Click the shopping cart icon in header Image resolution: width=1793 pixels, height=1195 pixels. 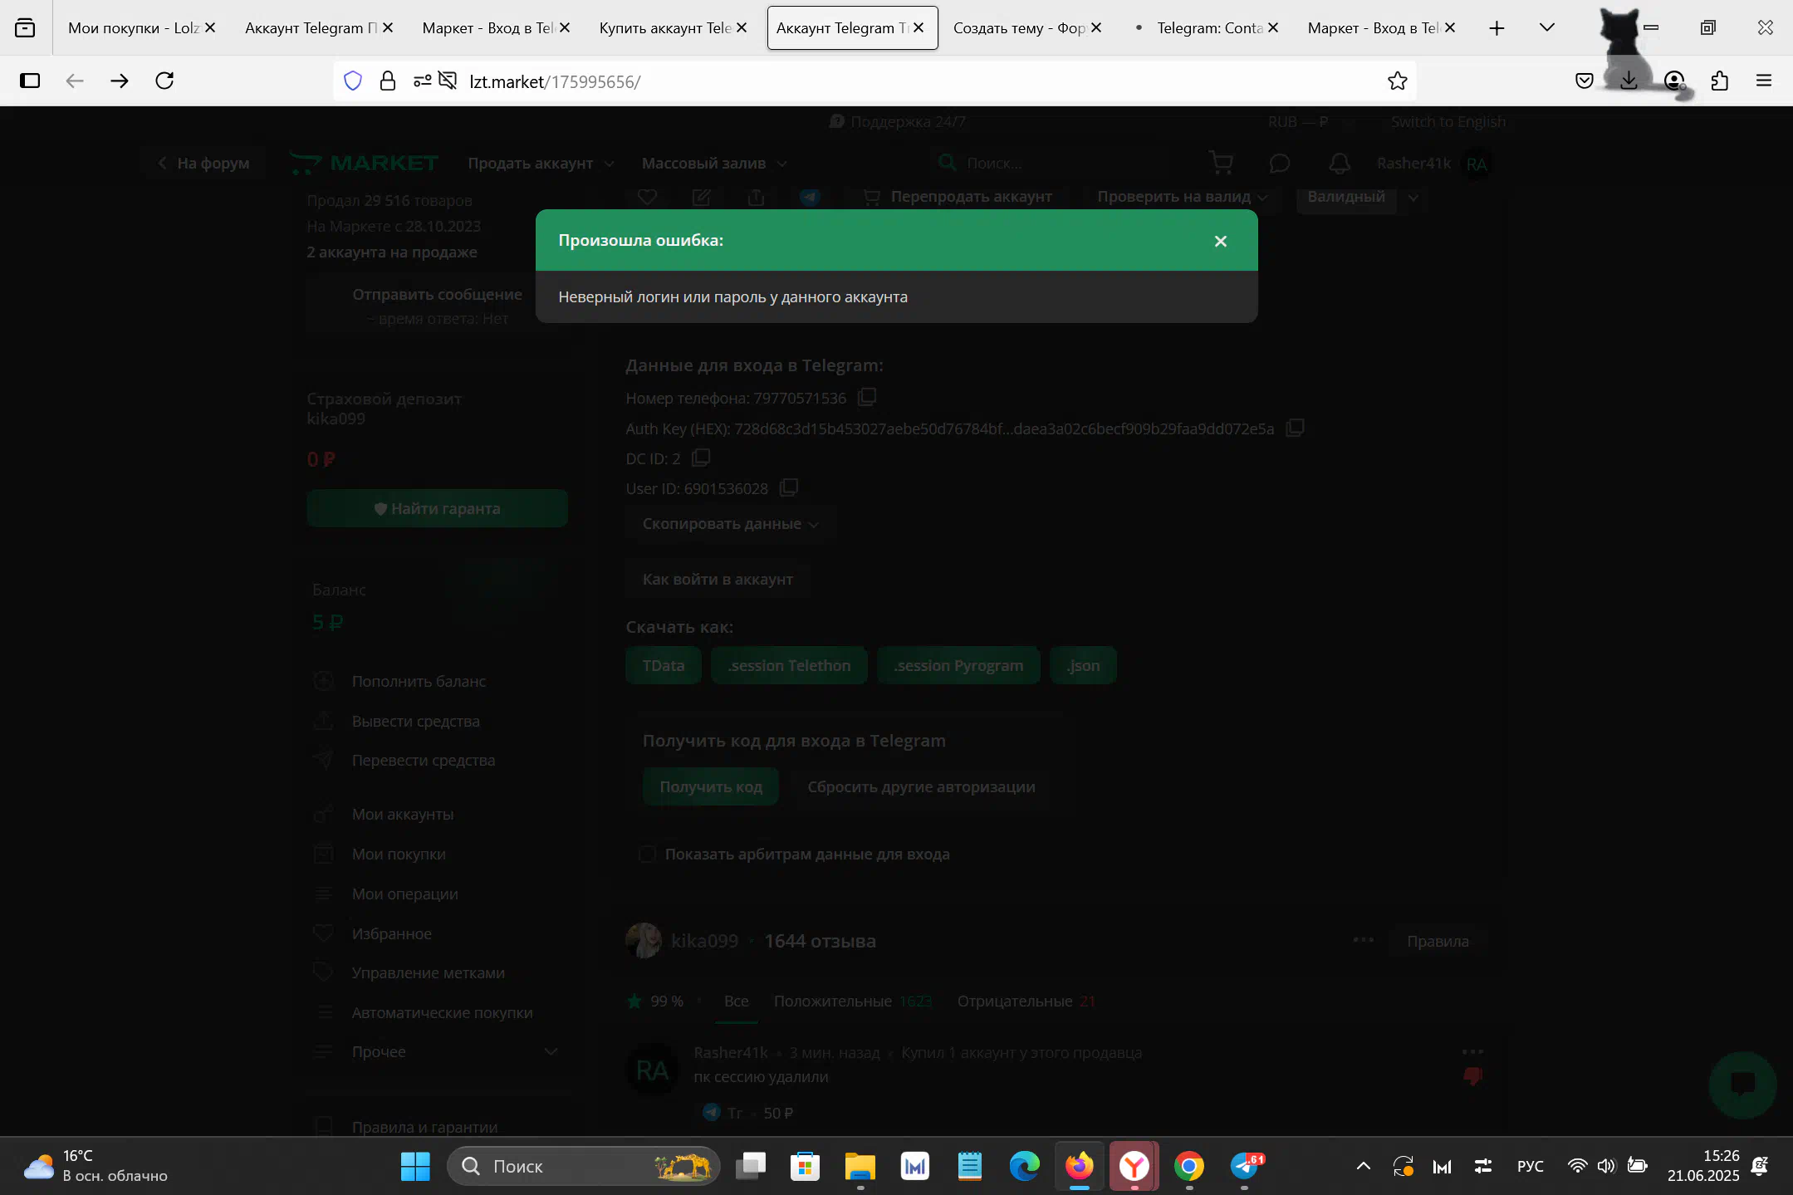[1221, 163]
